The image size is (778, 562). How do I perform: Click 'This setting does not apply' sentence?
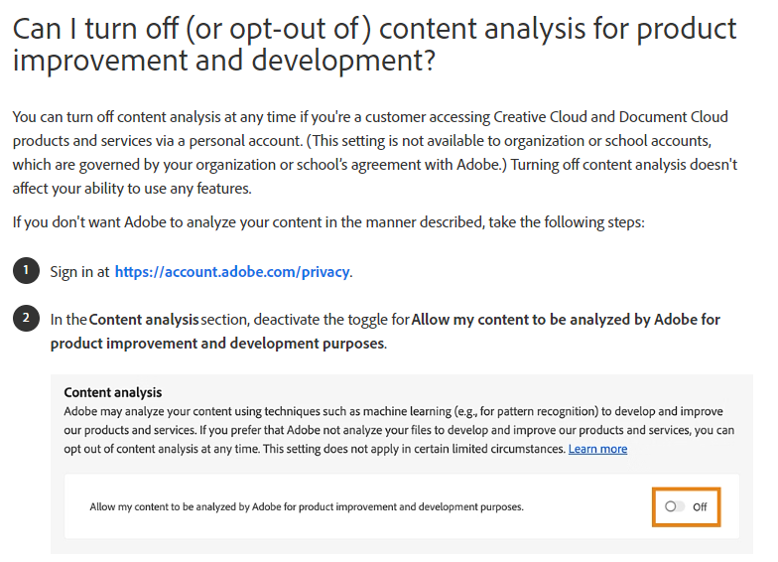415,449
